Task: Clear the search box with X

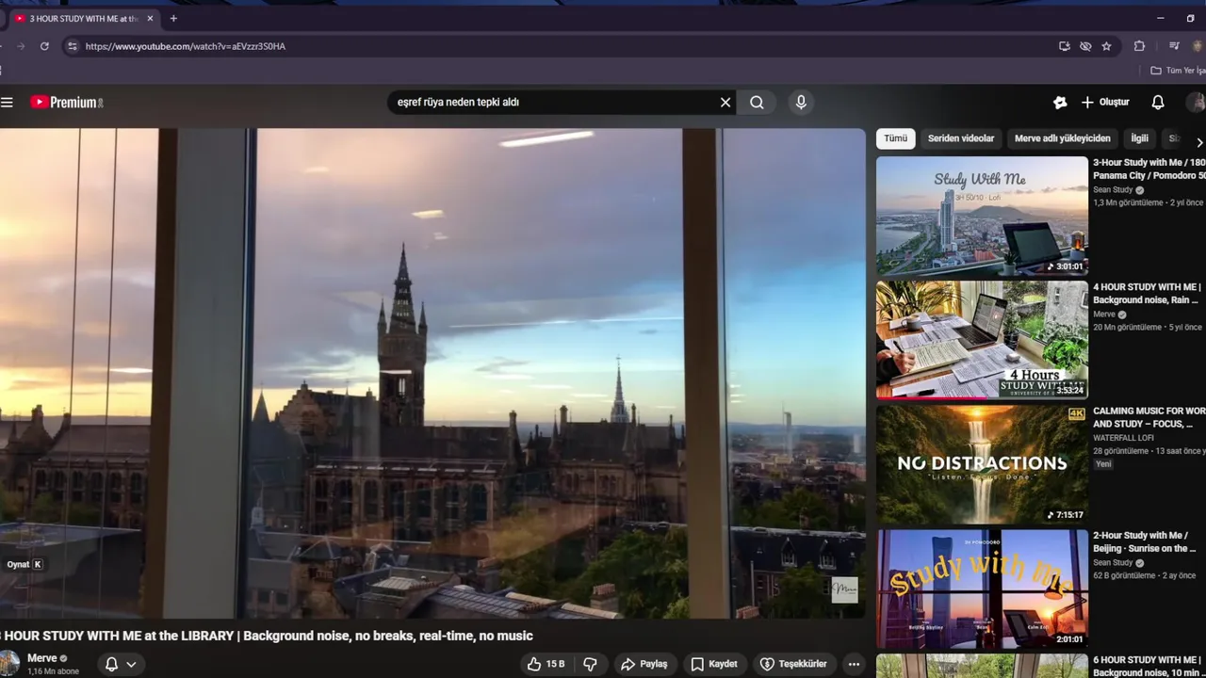Action: [725, 102]
